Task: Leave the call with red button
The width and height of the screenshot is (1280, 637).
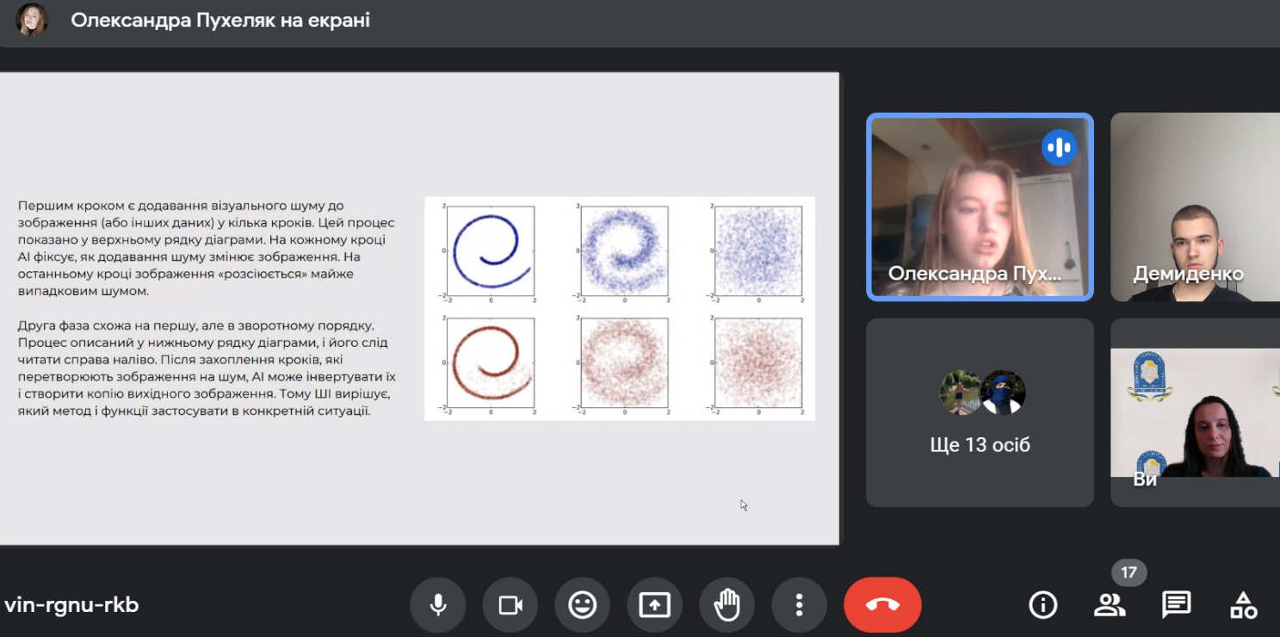Action: (882, 605)
